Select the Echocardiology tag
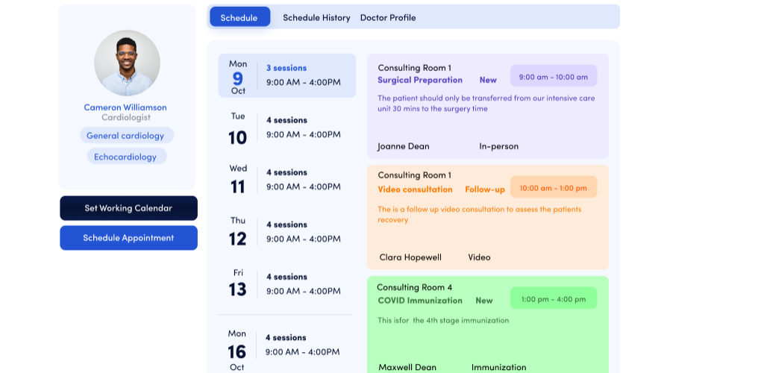The height and width of the screenshot is (373, 764). coord(127,157)
